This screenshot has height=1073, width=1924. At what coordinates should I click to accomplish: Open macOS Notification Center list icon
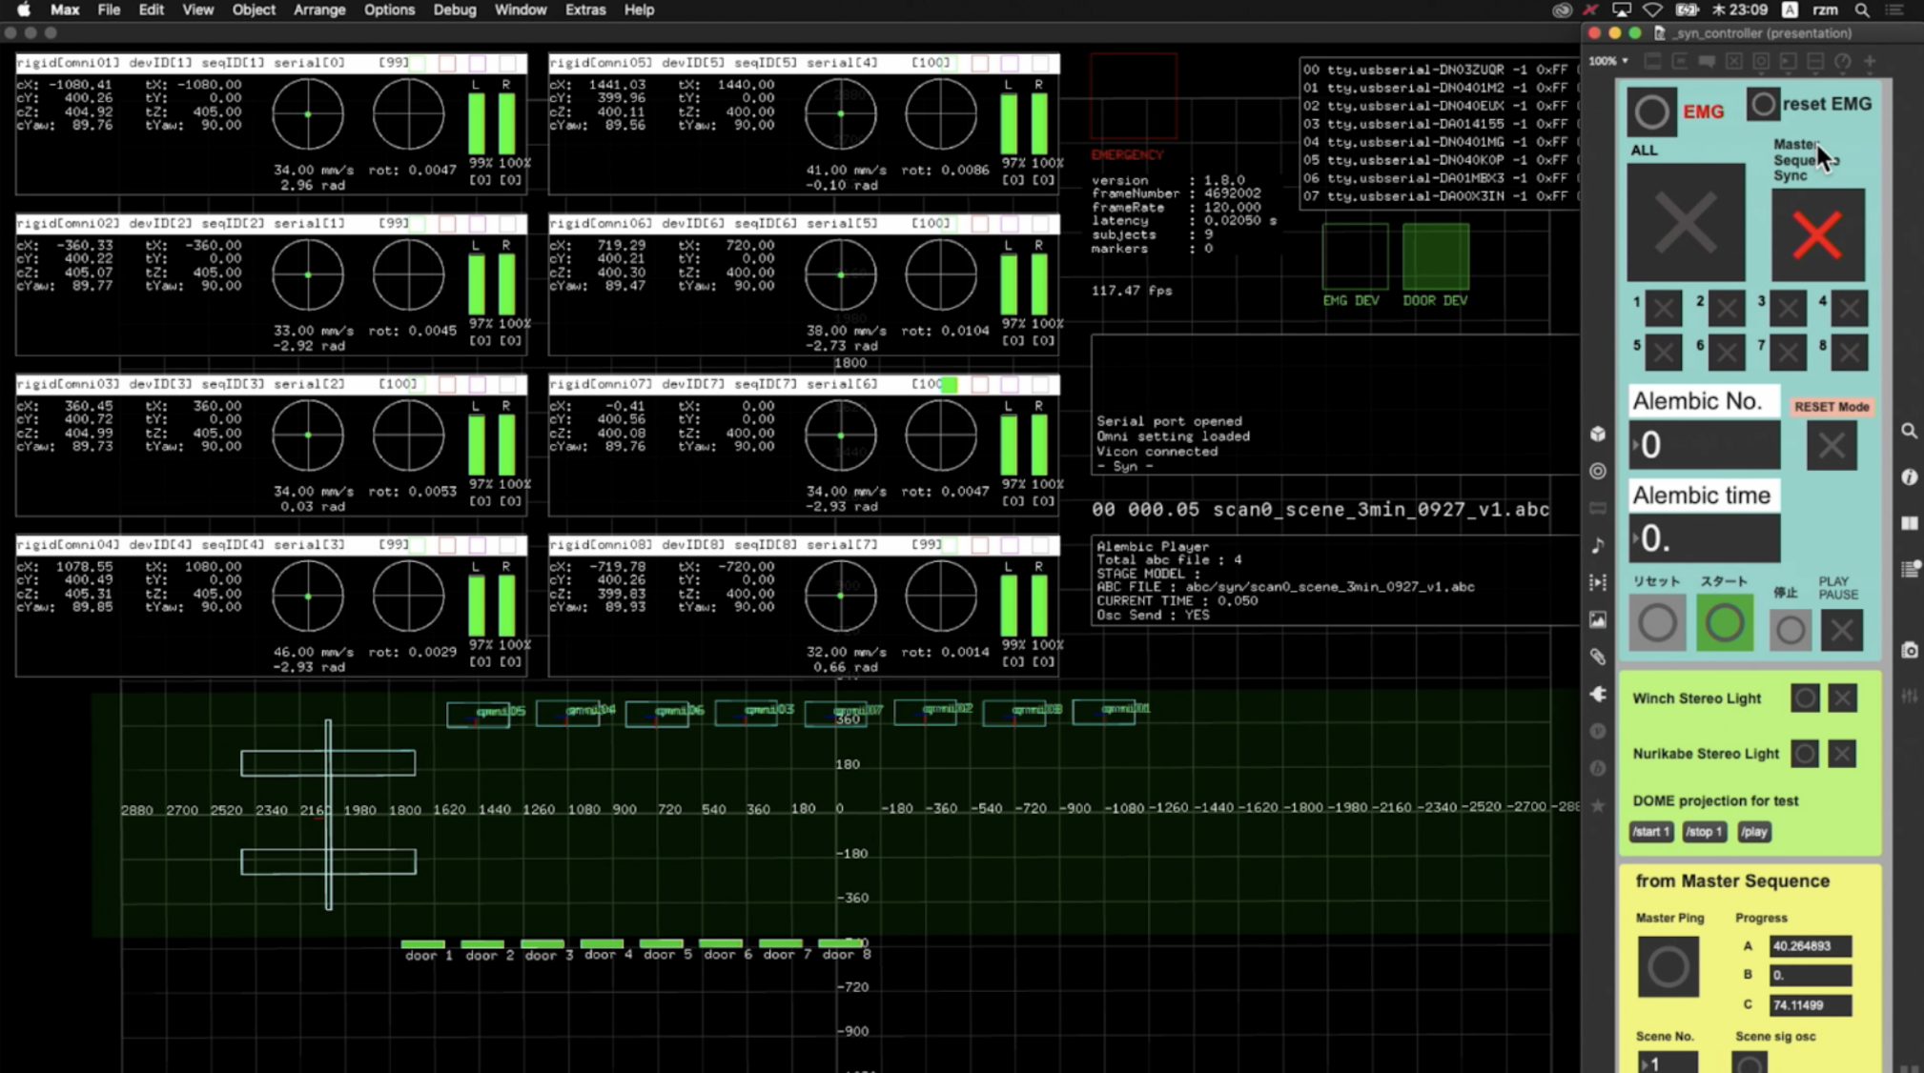pos(1895,10)
